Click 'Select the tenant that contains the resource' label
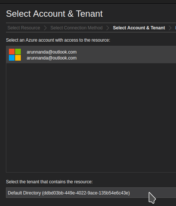Image resolution: width=176 pixels, height=206 pixels. [x=49, y=182]
